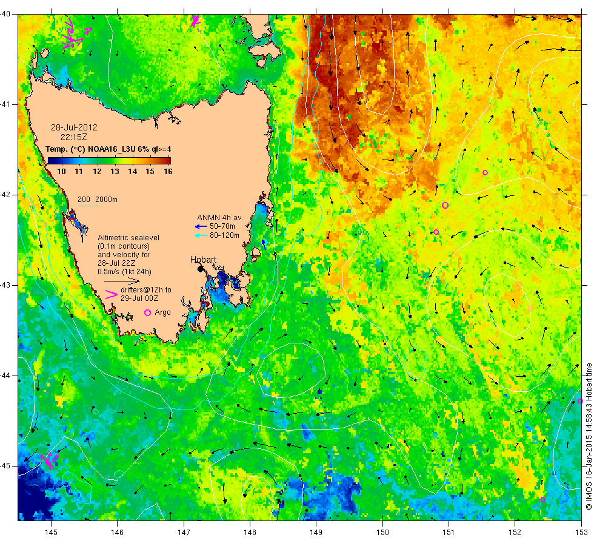This screenshot has height=546, width=594.
Task: Click the Argo float circle nearest longitude 151
Action: [x=445, y=205]
